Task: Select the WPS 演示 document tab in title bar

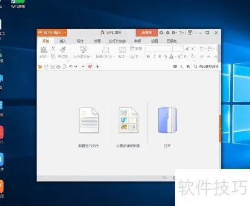Action: tap(111, 33)
